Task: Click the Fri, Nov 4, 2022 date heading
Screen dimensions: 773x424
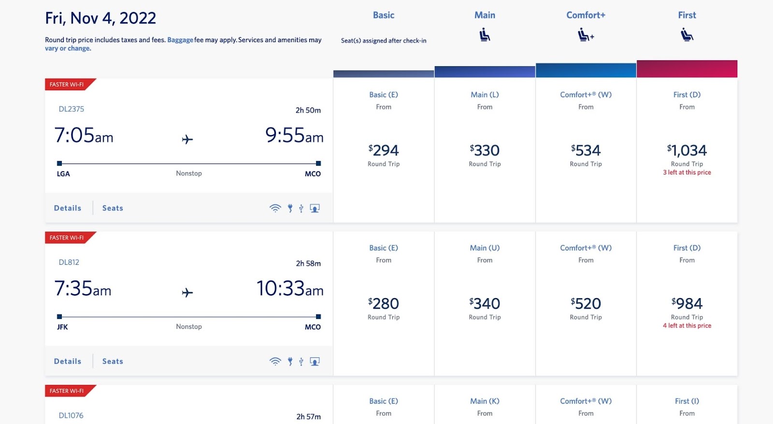Action: 100,18
